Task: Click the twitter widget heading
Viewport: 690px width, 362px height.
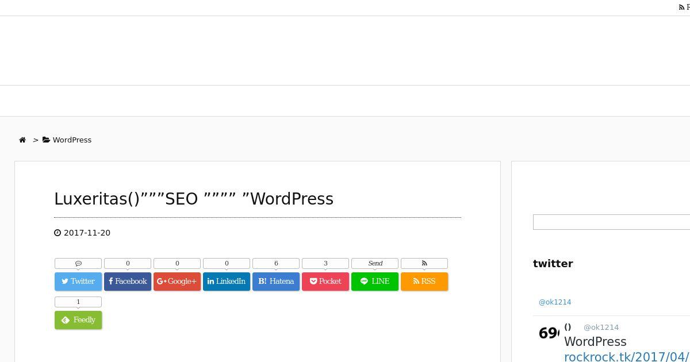Action: click(553, 264)
